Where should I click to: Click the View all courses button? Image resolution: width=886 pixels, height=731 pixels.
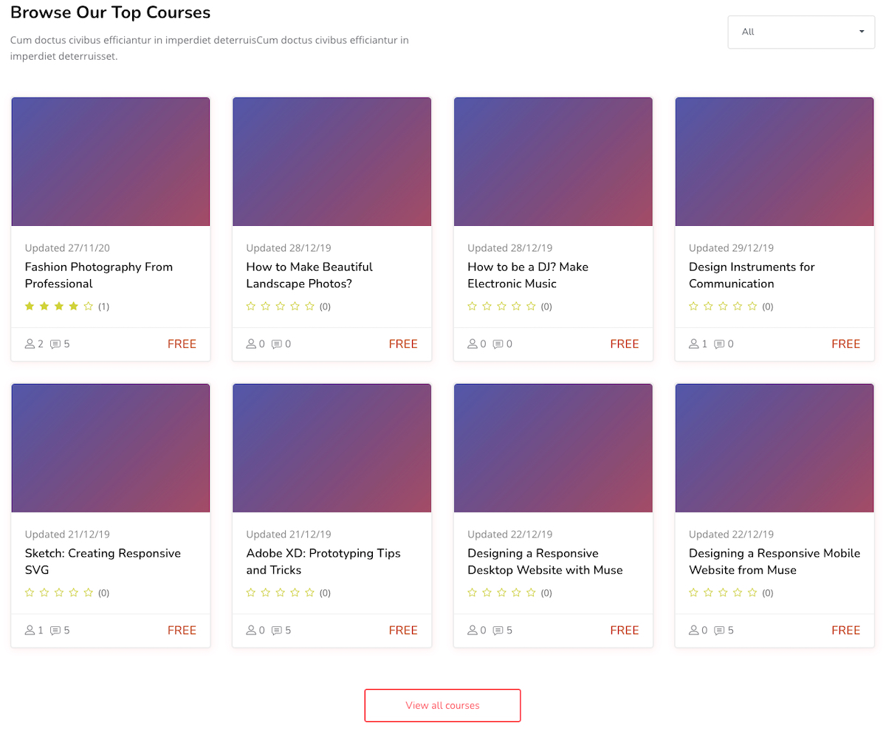pyautogui.click(x=442, y=705)
